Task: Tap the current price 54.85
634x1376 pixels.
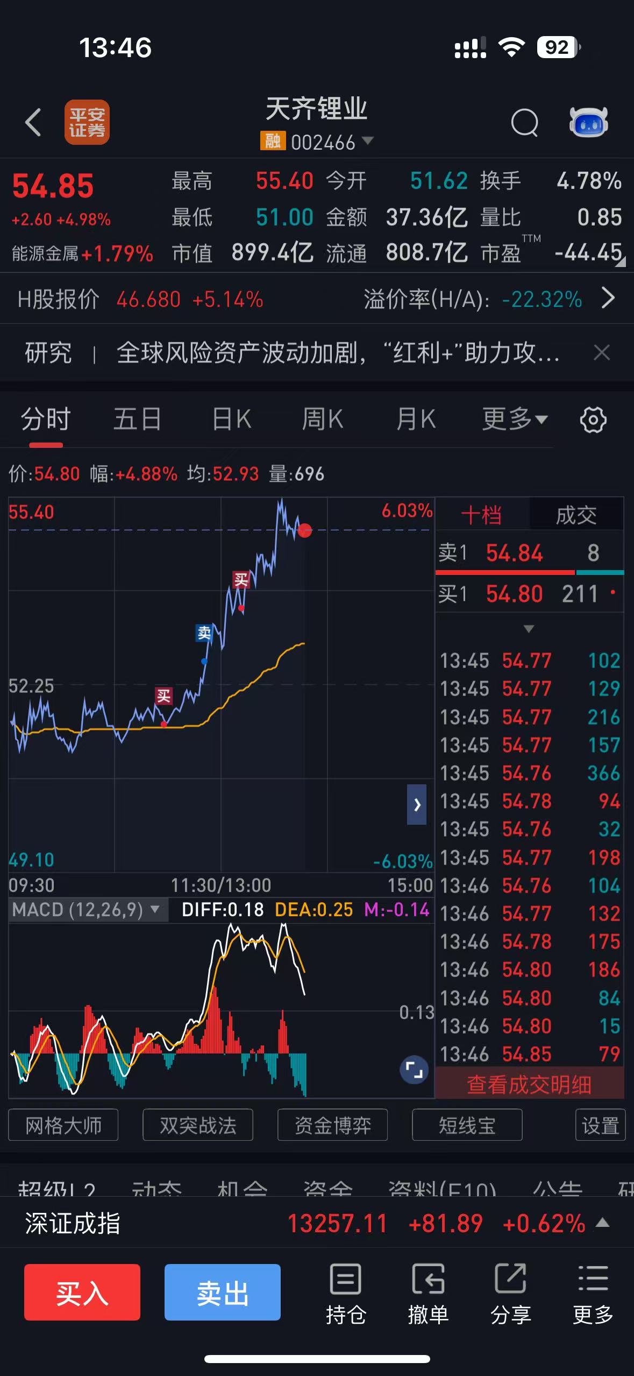Action: coord(53,186)
